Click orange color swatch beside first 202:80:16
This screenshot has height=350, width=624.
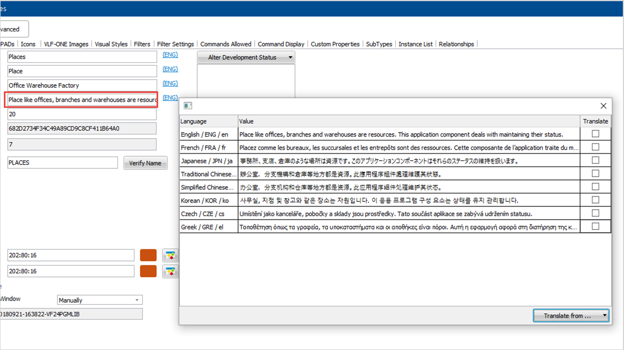pyautogui.click(x=148, y=255)
